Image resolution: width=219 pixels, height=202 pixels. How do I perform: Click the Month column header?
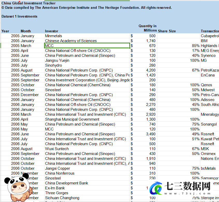pyautogui.click(x=26, y=31)
